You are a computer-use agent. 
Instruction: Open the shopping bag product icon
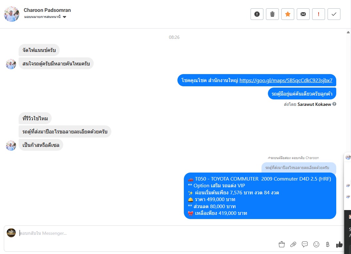[x=282, y=244]
